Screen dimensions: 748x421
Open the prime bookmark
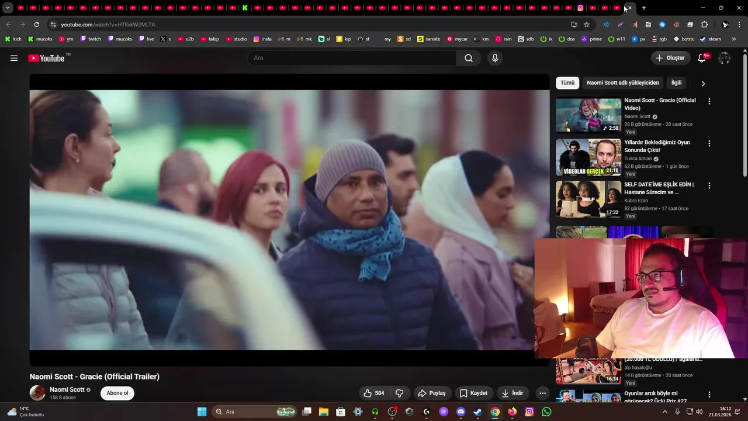(591, 39)
